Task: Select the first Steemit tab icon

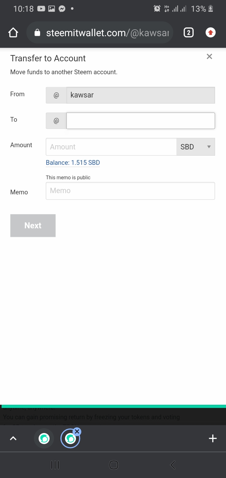Action: point(44,438)
